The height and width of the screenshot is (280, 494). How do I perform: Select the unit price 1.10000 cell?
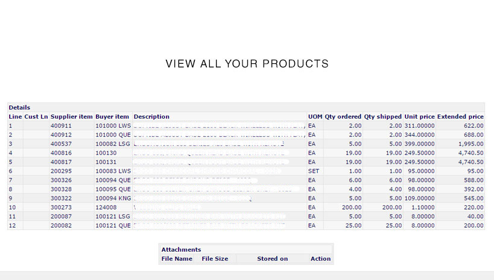coord(419,207)
